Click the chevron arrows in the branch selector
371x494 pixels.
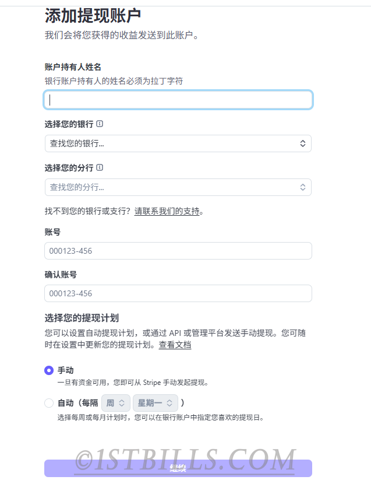[303, 187]
